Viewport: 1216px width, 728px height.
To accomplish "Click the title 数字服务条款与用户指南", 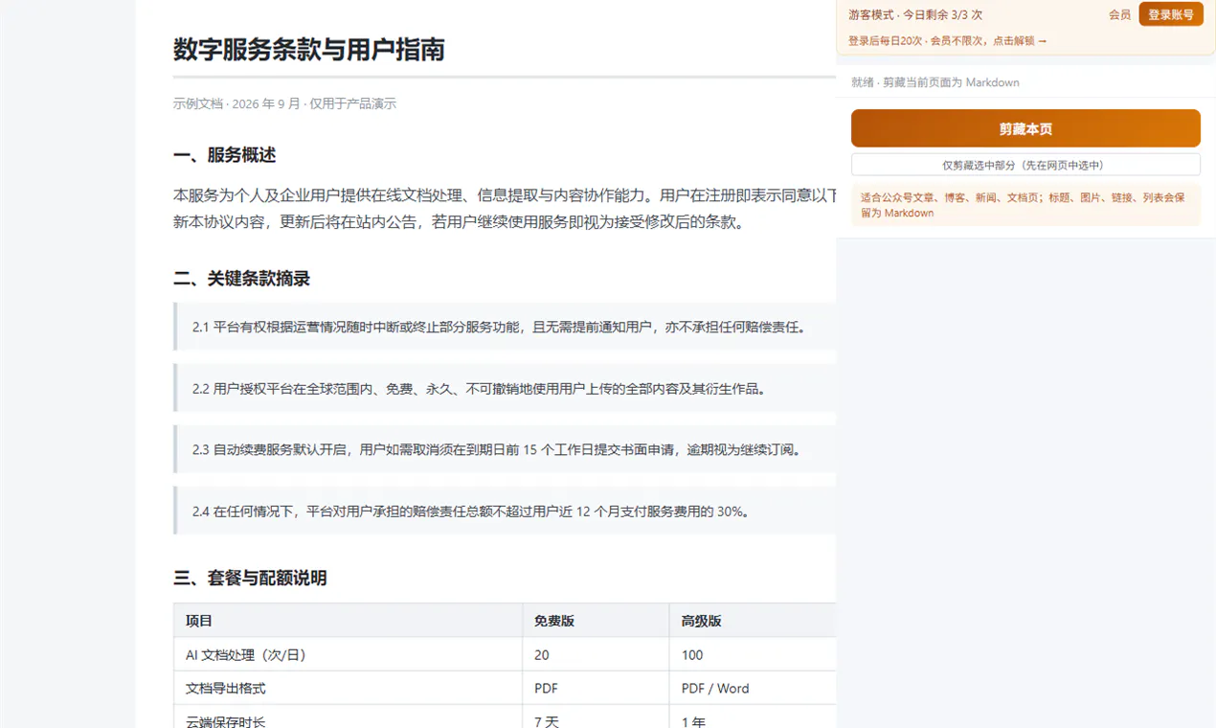I will coord(309,50).
